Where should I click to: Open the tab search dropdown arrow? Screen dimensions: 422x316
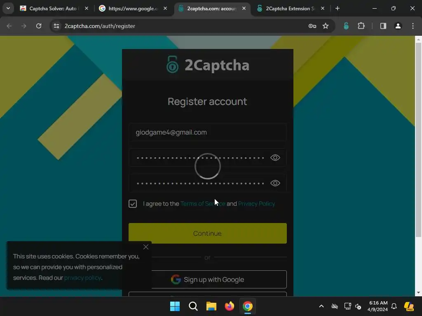[x=8, y=8]
